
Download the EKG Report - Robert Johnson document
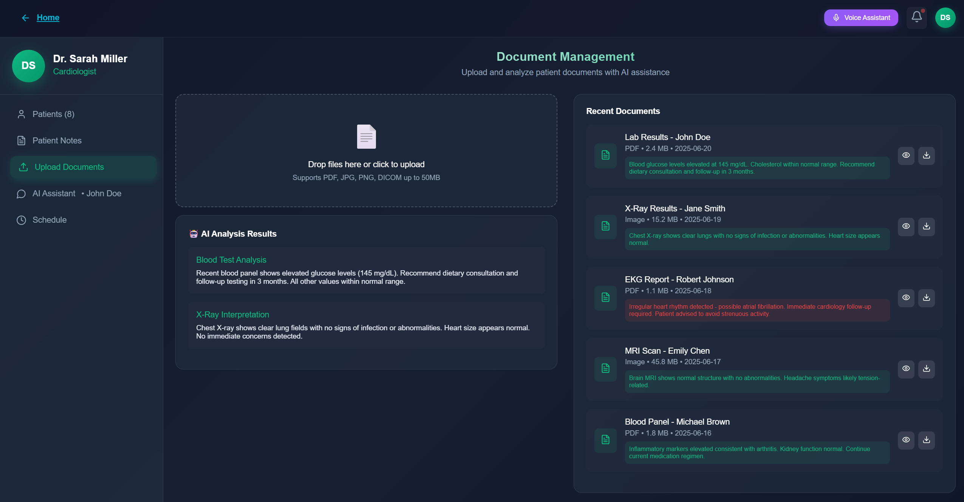tap(926, 298)
